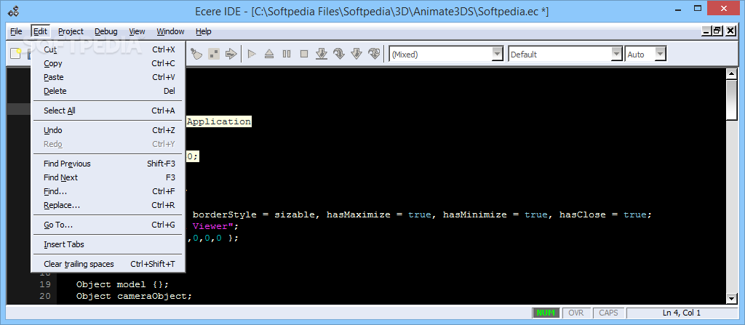This screenshot has height=325, width=745.
Task: Click the Skip Step Over icon
Action: tap(374, 54)
